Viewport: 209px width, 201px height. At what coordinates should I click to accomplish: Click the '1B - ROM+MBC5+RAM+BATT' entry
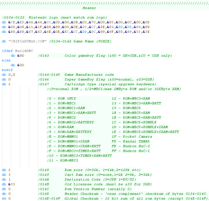[137, 118]
